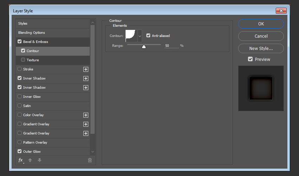Open the Bevel & Emboss settings

click(x=53, y=42)
